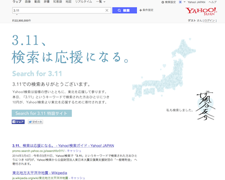Share on Facebook with シェア button
Screen dimensions: 225x180
18,121
